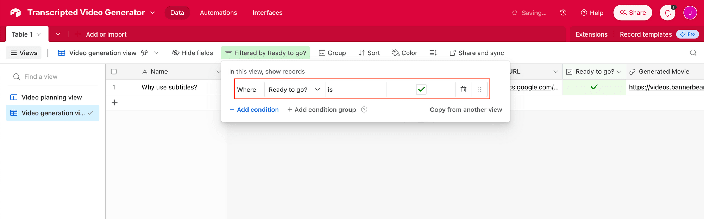
Task: Click the condition group help icon
Action: click(x=364, y=110)
